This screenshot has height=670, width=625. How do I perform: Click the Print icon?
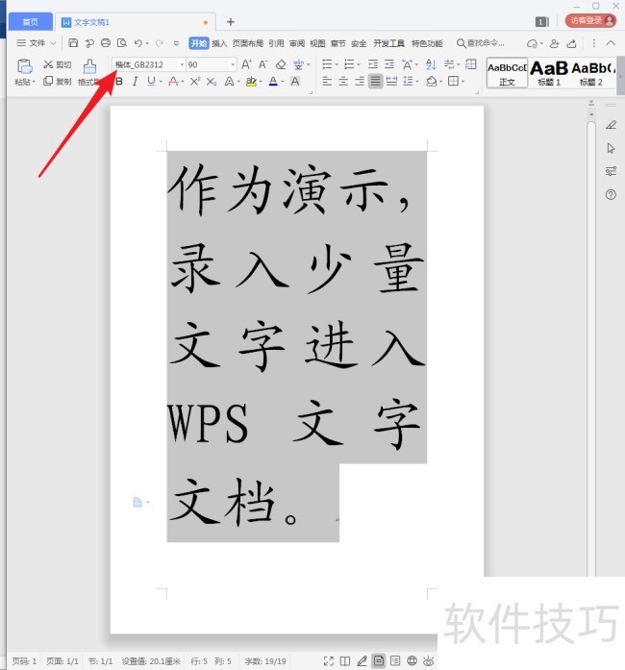coord(106,43)
